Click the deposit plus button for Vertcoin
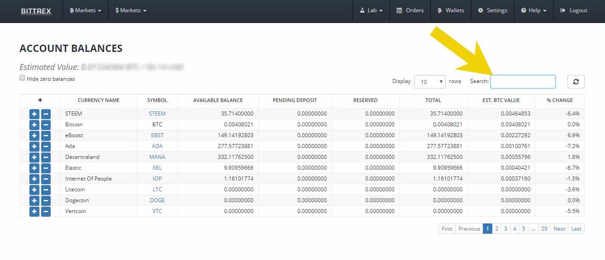 (34, 211)
